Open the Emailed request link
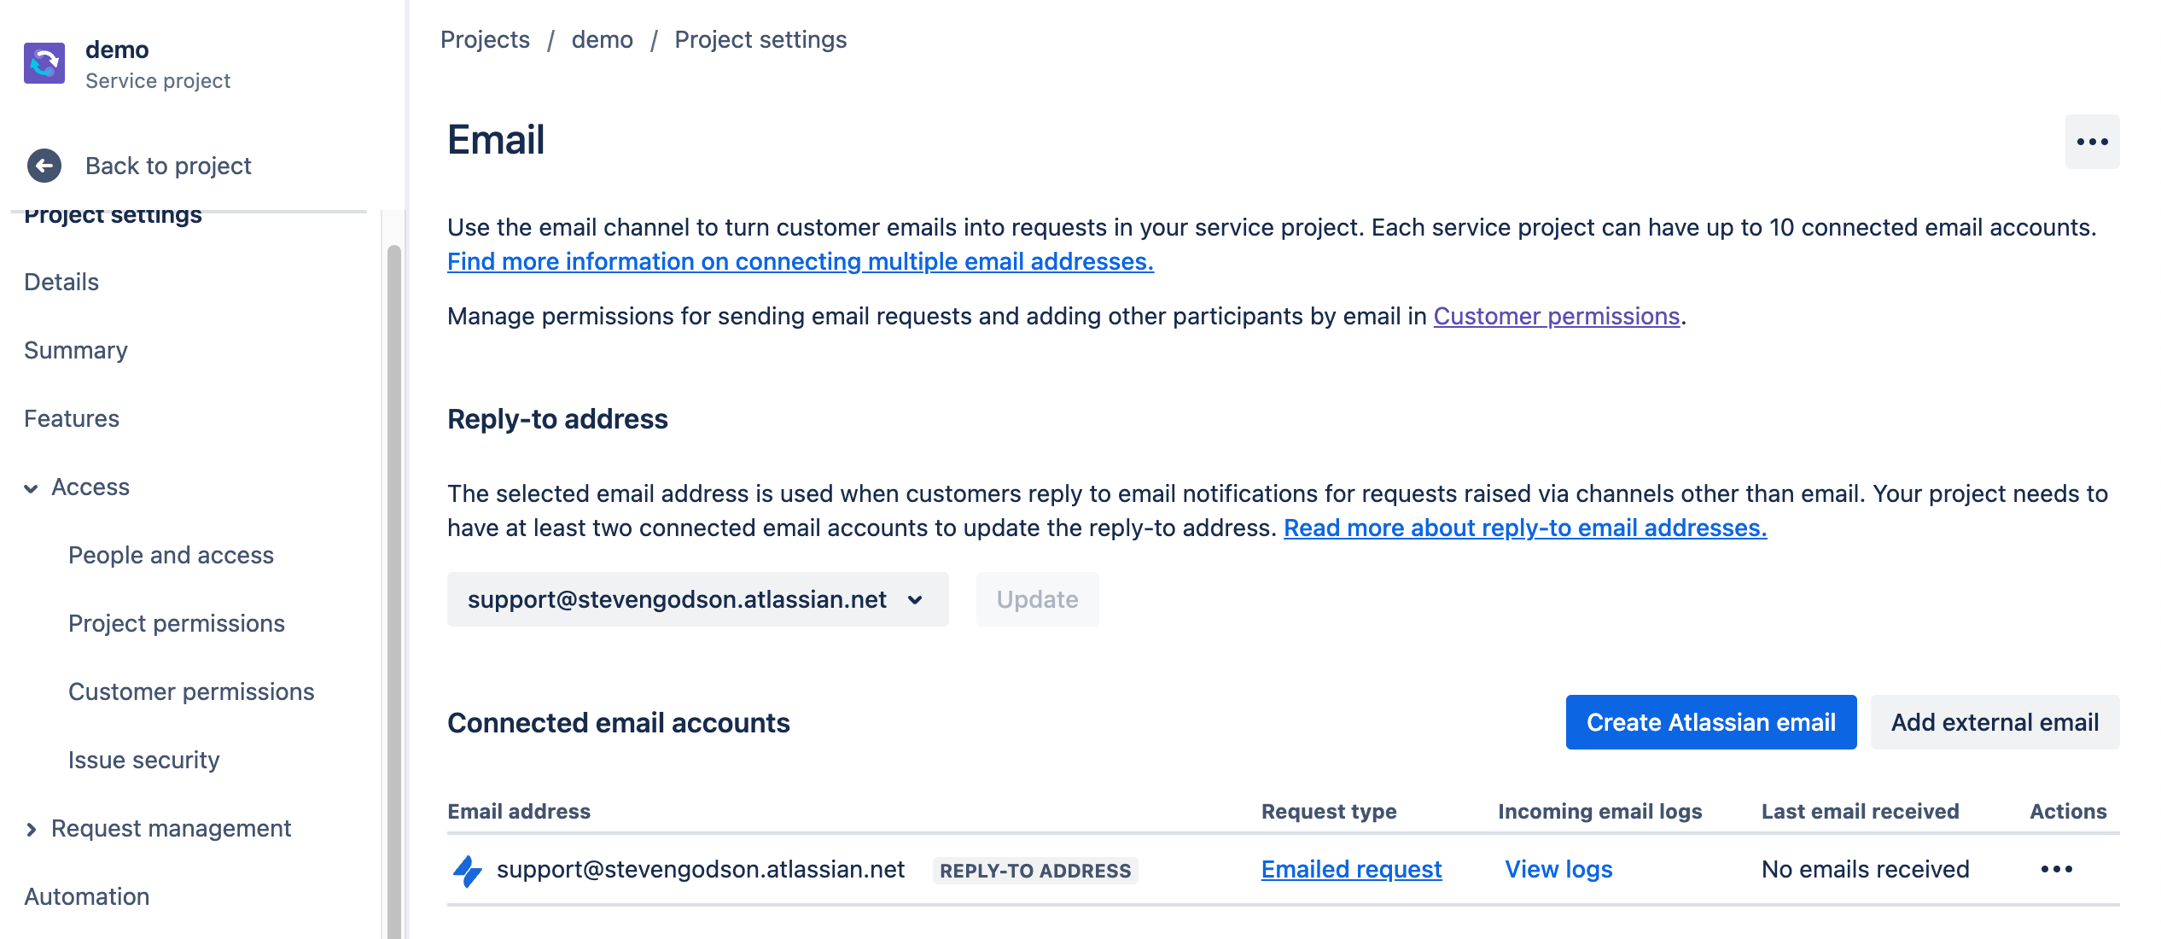The height and width of the screenshot is (939, 2161). [x=1352, y=869]
